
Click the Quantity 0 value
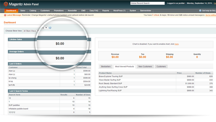click(197, 57)
